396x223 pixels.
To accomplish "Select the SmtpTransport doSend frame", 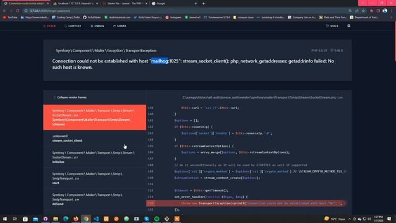I will (95, 199).
